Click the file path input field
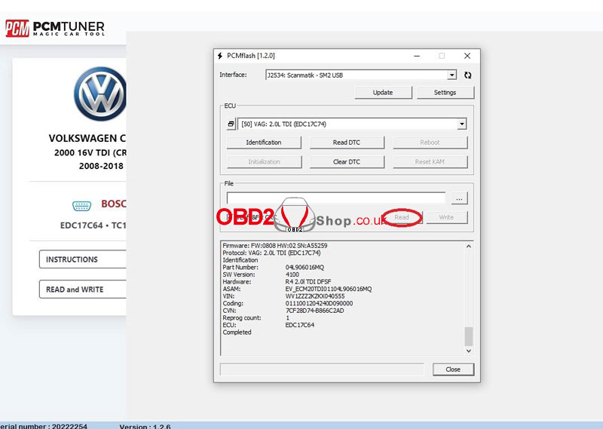 point(336,198)
